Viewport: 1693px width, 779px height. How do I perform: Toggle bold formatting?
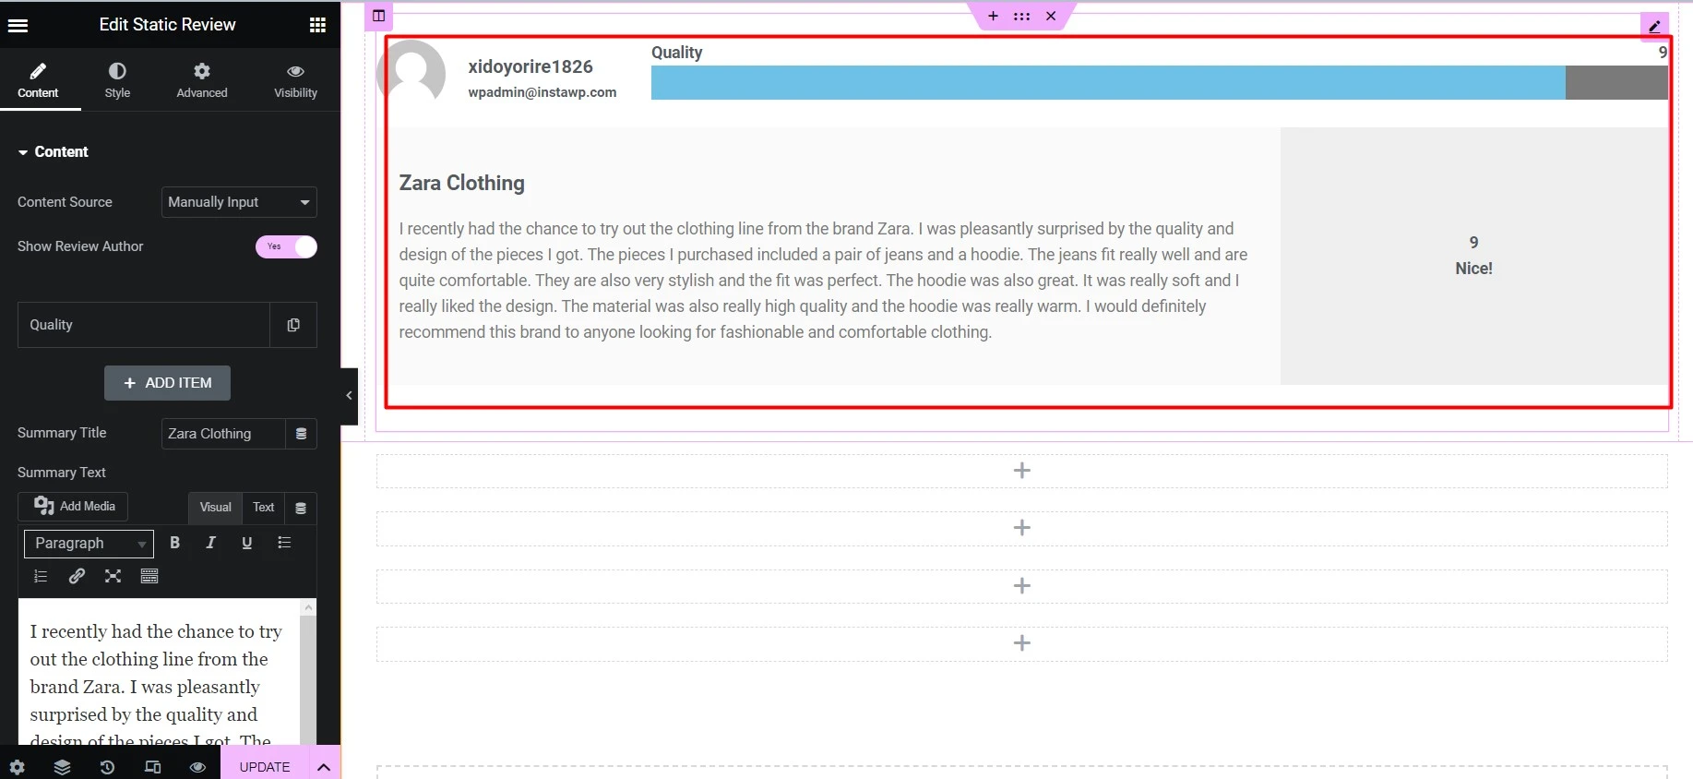174,543
